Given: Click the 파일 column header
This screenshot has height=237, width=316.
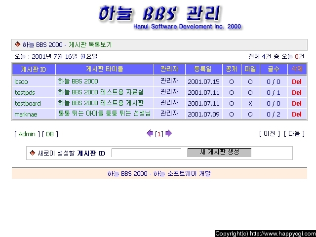Looking at the screenshot, I should (x=250, y=69).
